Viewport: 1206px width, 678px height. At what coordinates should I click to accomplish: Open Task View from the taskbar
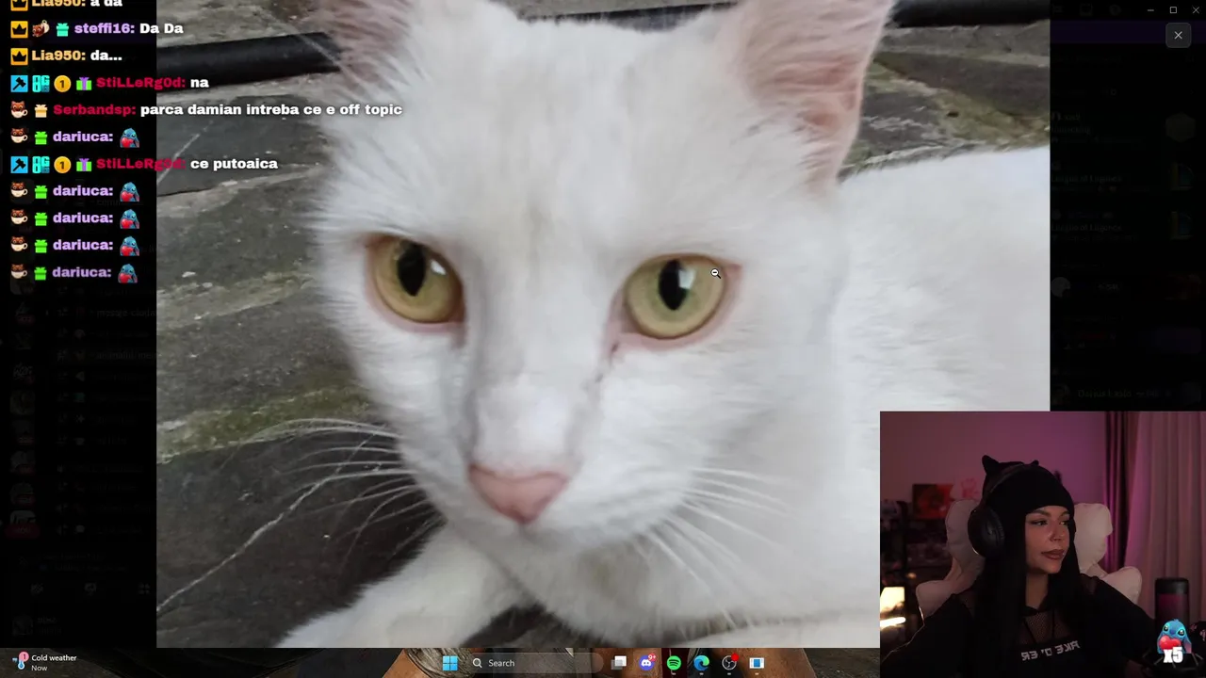coord(619,663)
